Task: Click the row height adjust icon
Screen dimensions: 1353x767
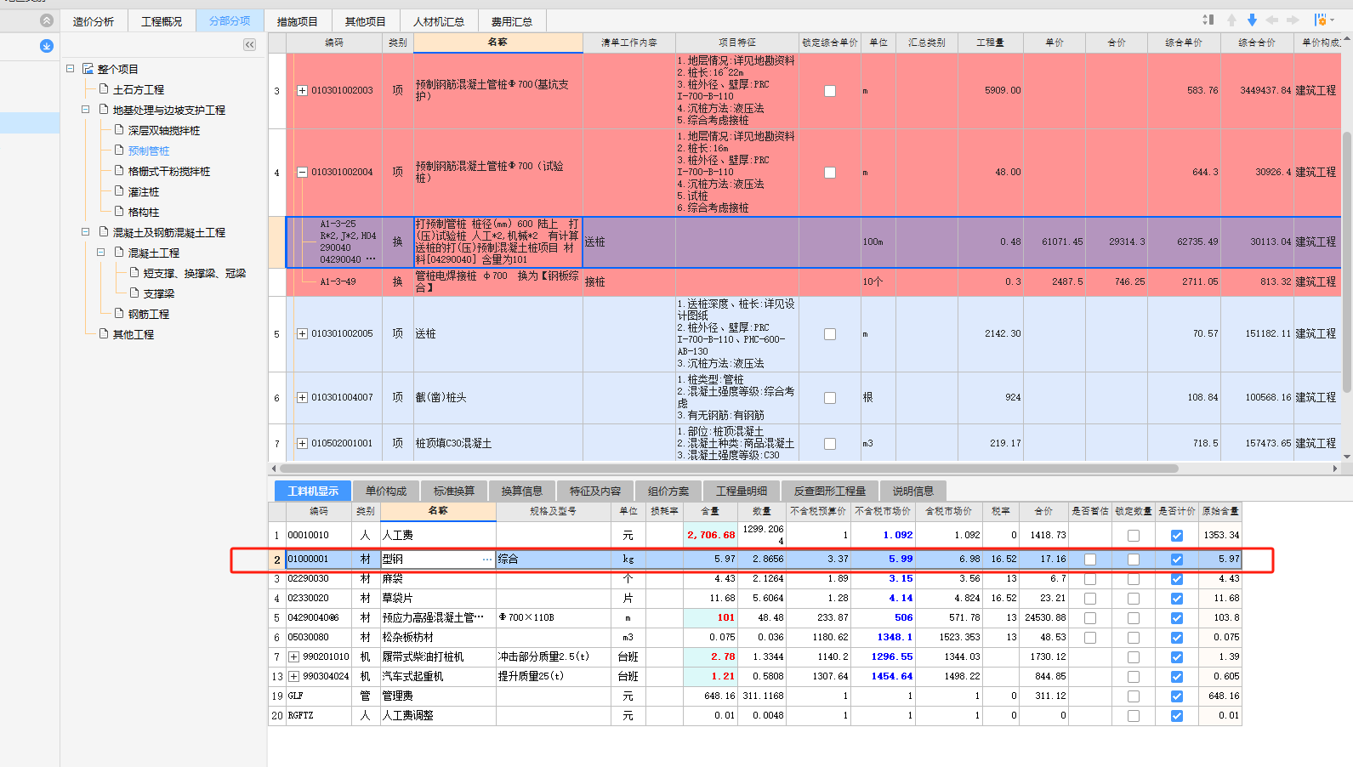Action: click(1208, 20)
